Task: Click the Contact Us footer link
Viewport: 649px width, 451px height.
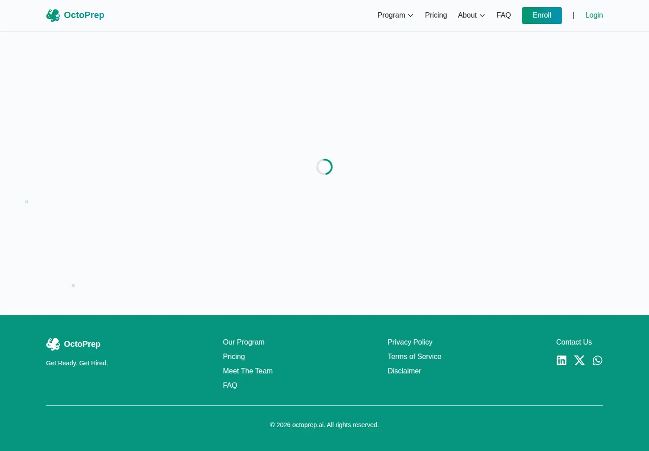Action: pyautogui.click(x=574, y=342)
